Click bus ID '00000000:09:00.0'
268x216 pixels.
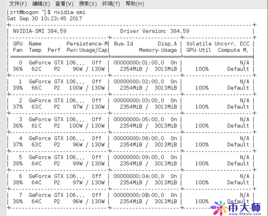pos(139,157)
